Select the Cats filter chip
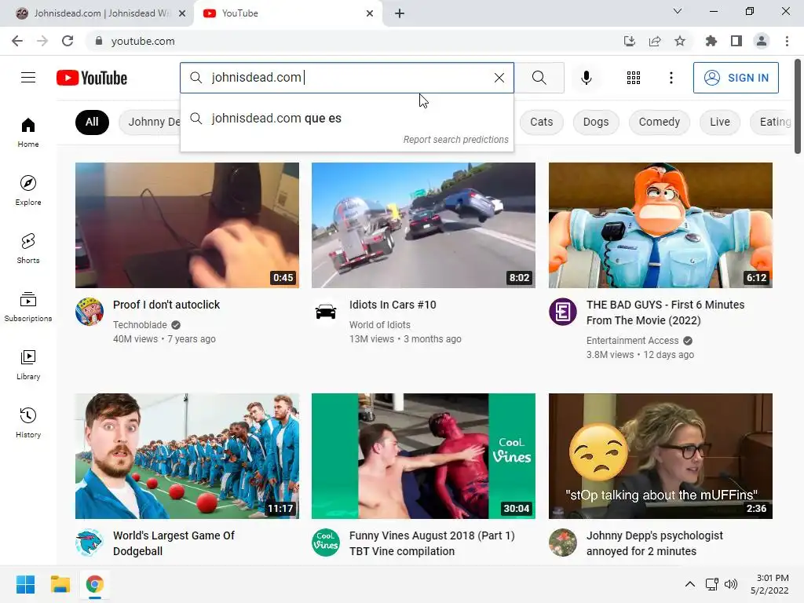The image size is (804, 603). (x=541, y=122)
